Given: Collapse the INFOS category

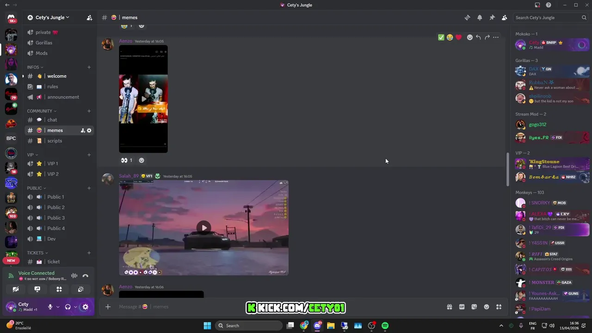Looking at the screenshot, I should 35,67.
